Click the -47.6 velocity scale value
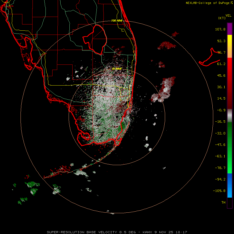This screenshot has width=234, height=234. pyautogui.click(x=220, y=145)
